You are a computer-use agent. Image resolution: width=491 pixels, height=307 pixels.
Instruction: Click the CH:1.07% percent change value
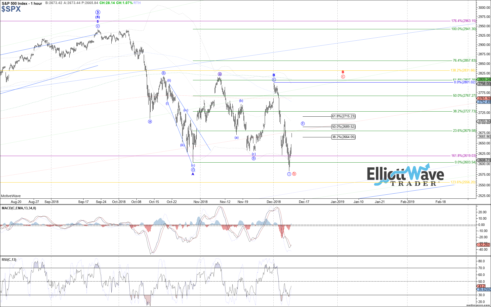tap(124, 3)
